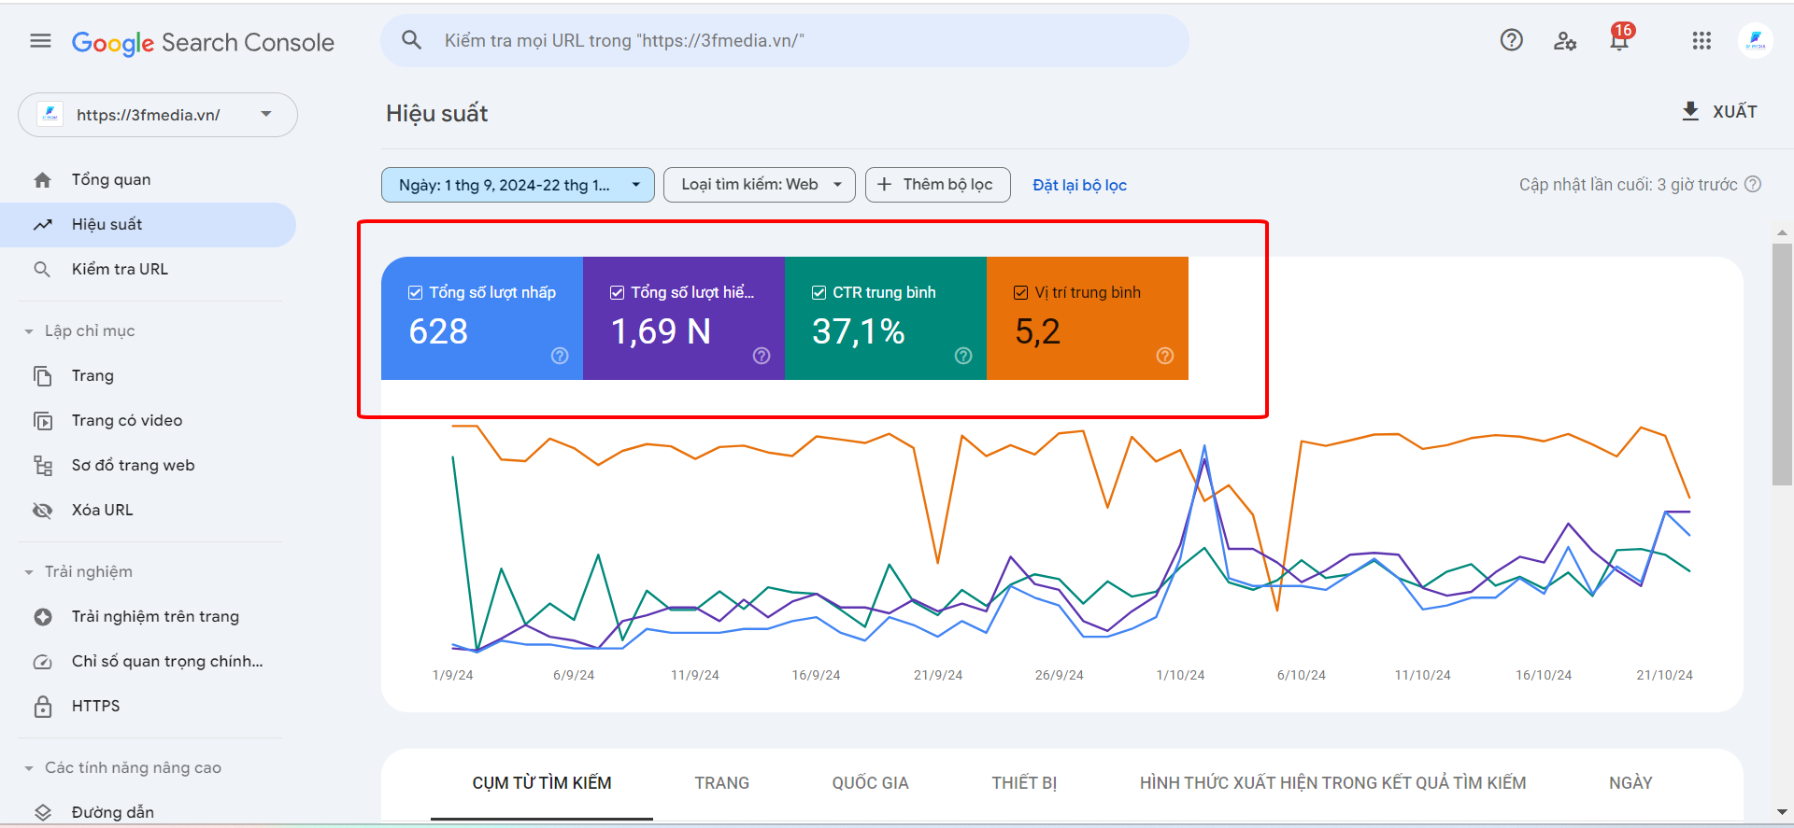Click the Chỉ số quan trọng gauge icon
The width and height of the screenshot is (1794, 828).
pos(42,662)
